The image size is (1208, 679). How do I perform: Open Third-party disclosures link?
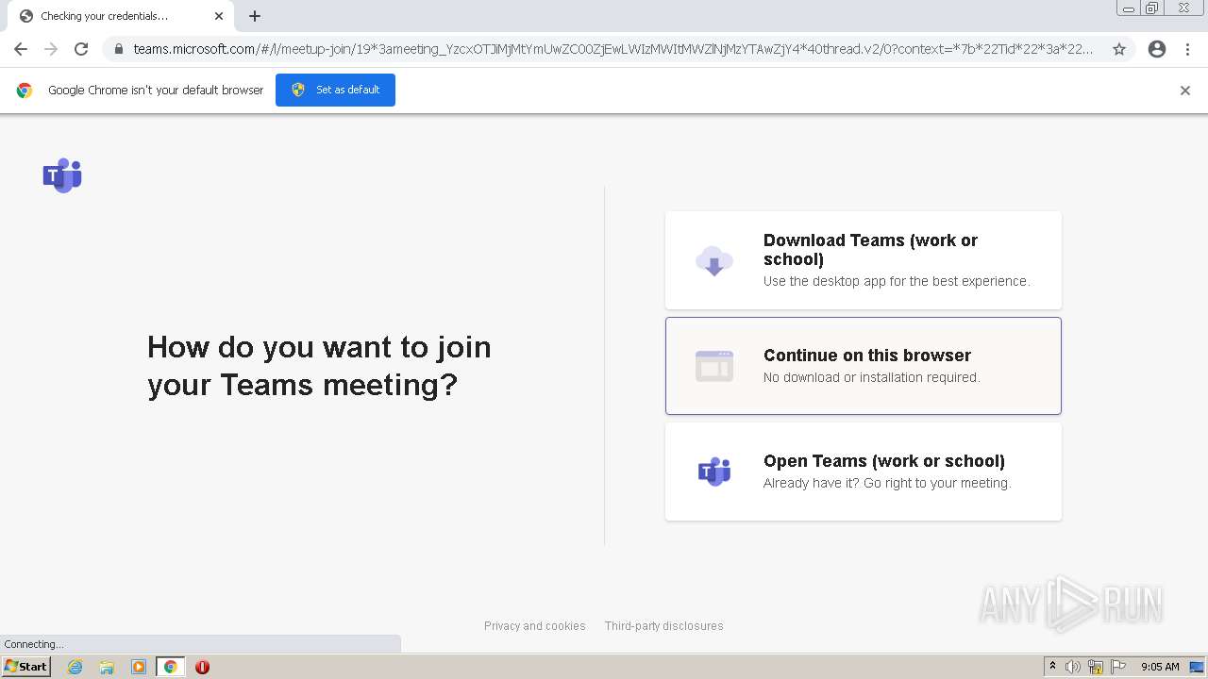pos(663,626)
